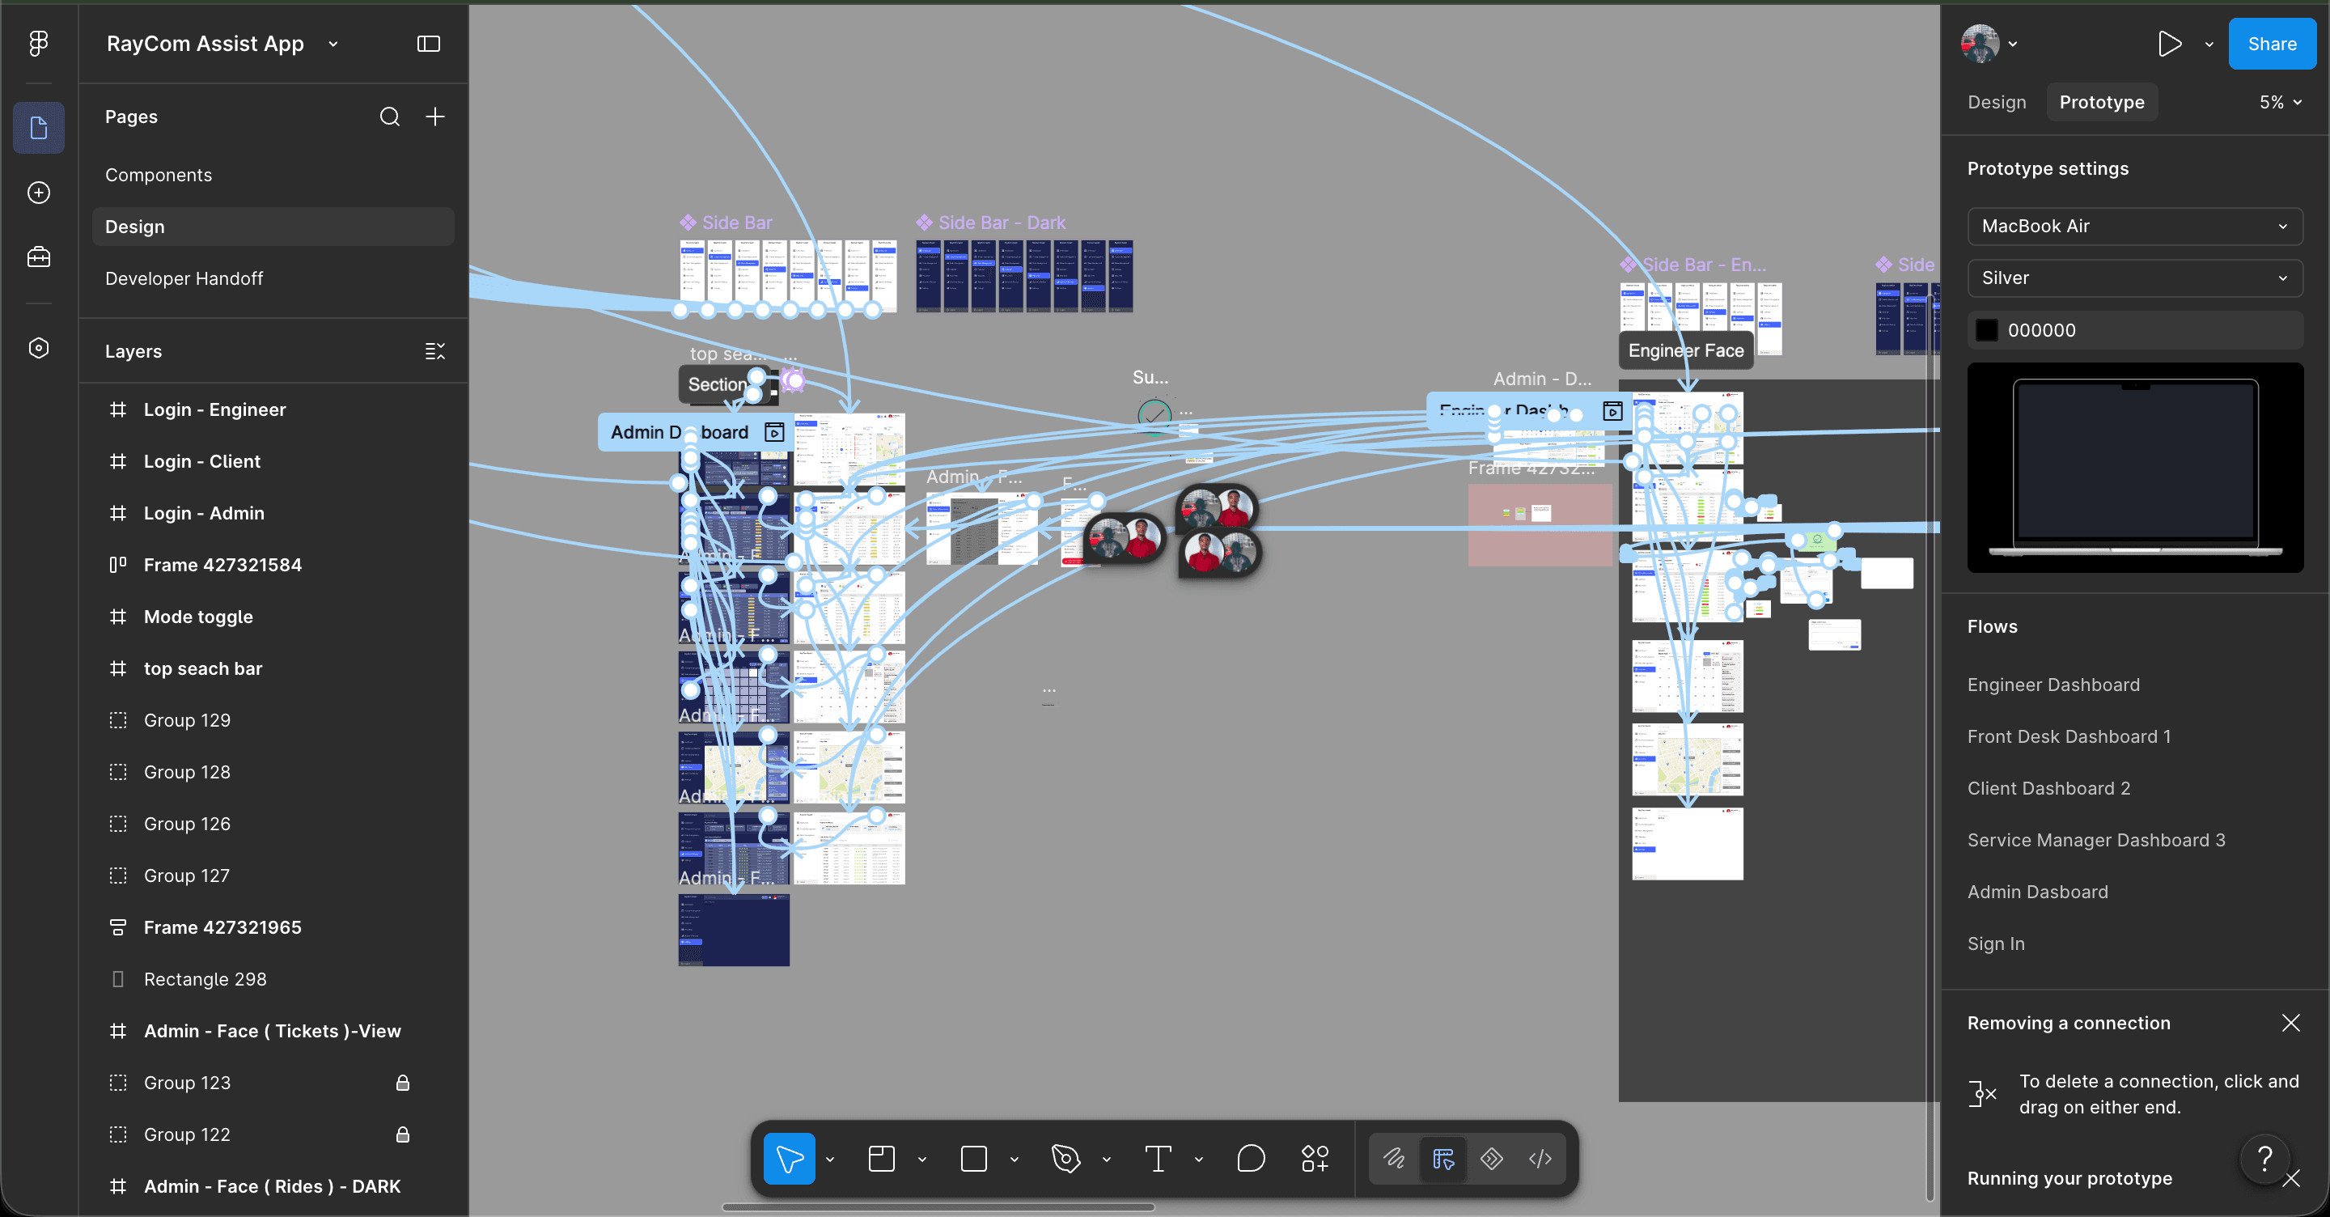Expand the Rectangle tool options chevron
The image size is (2330, 1217).
click(1014, 1159)
